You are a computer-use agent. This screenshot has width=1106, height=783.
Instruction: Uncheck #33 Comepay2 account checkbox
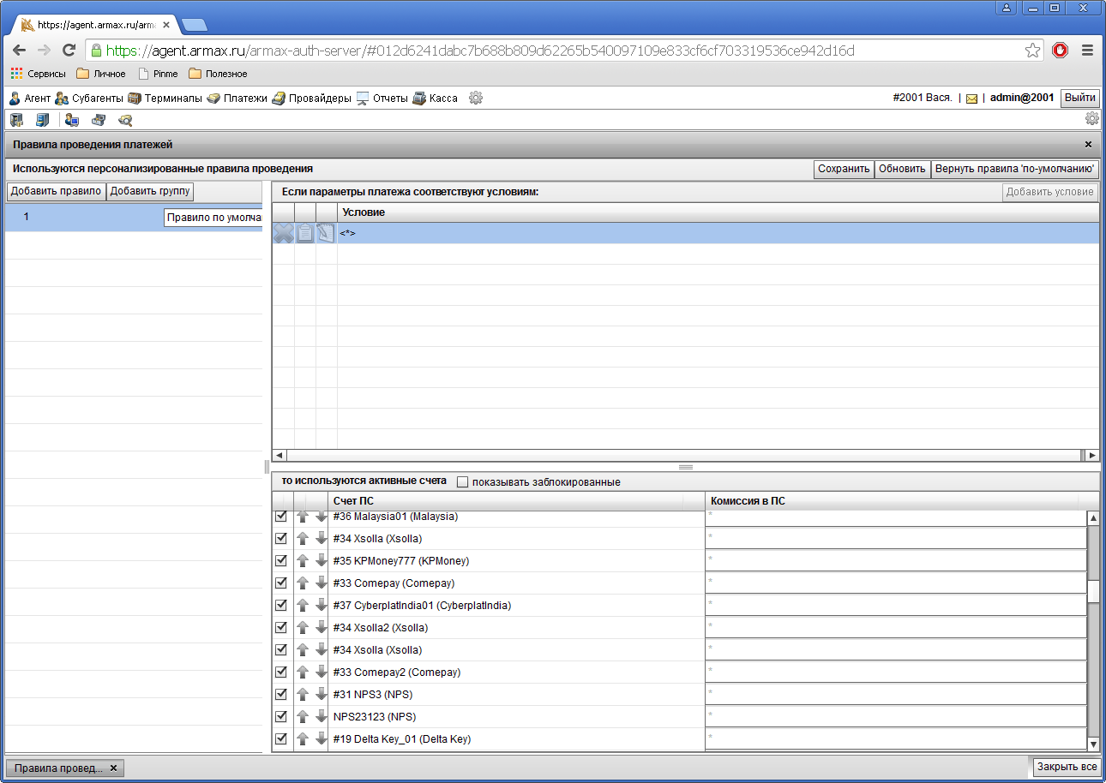tap(281, 672)
